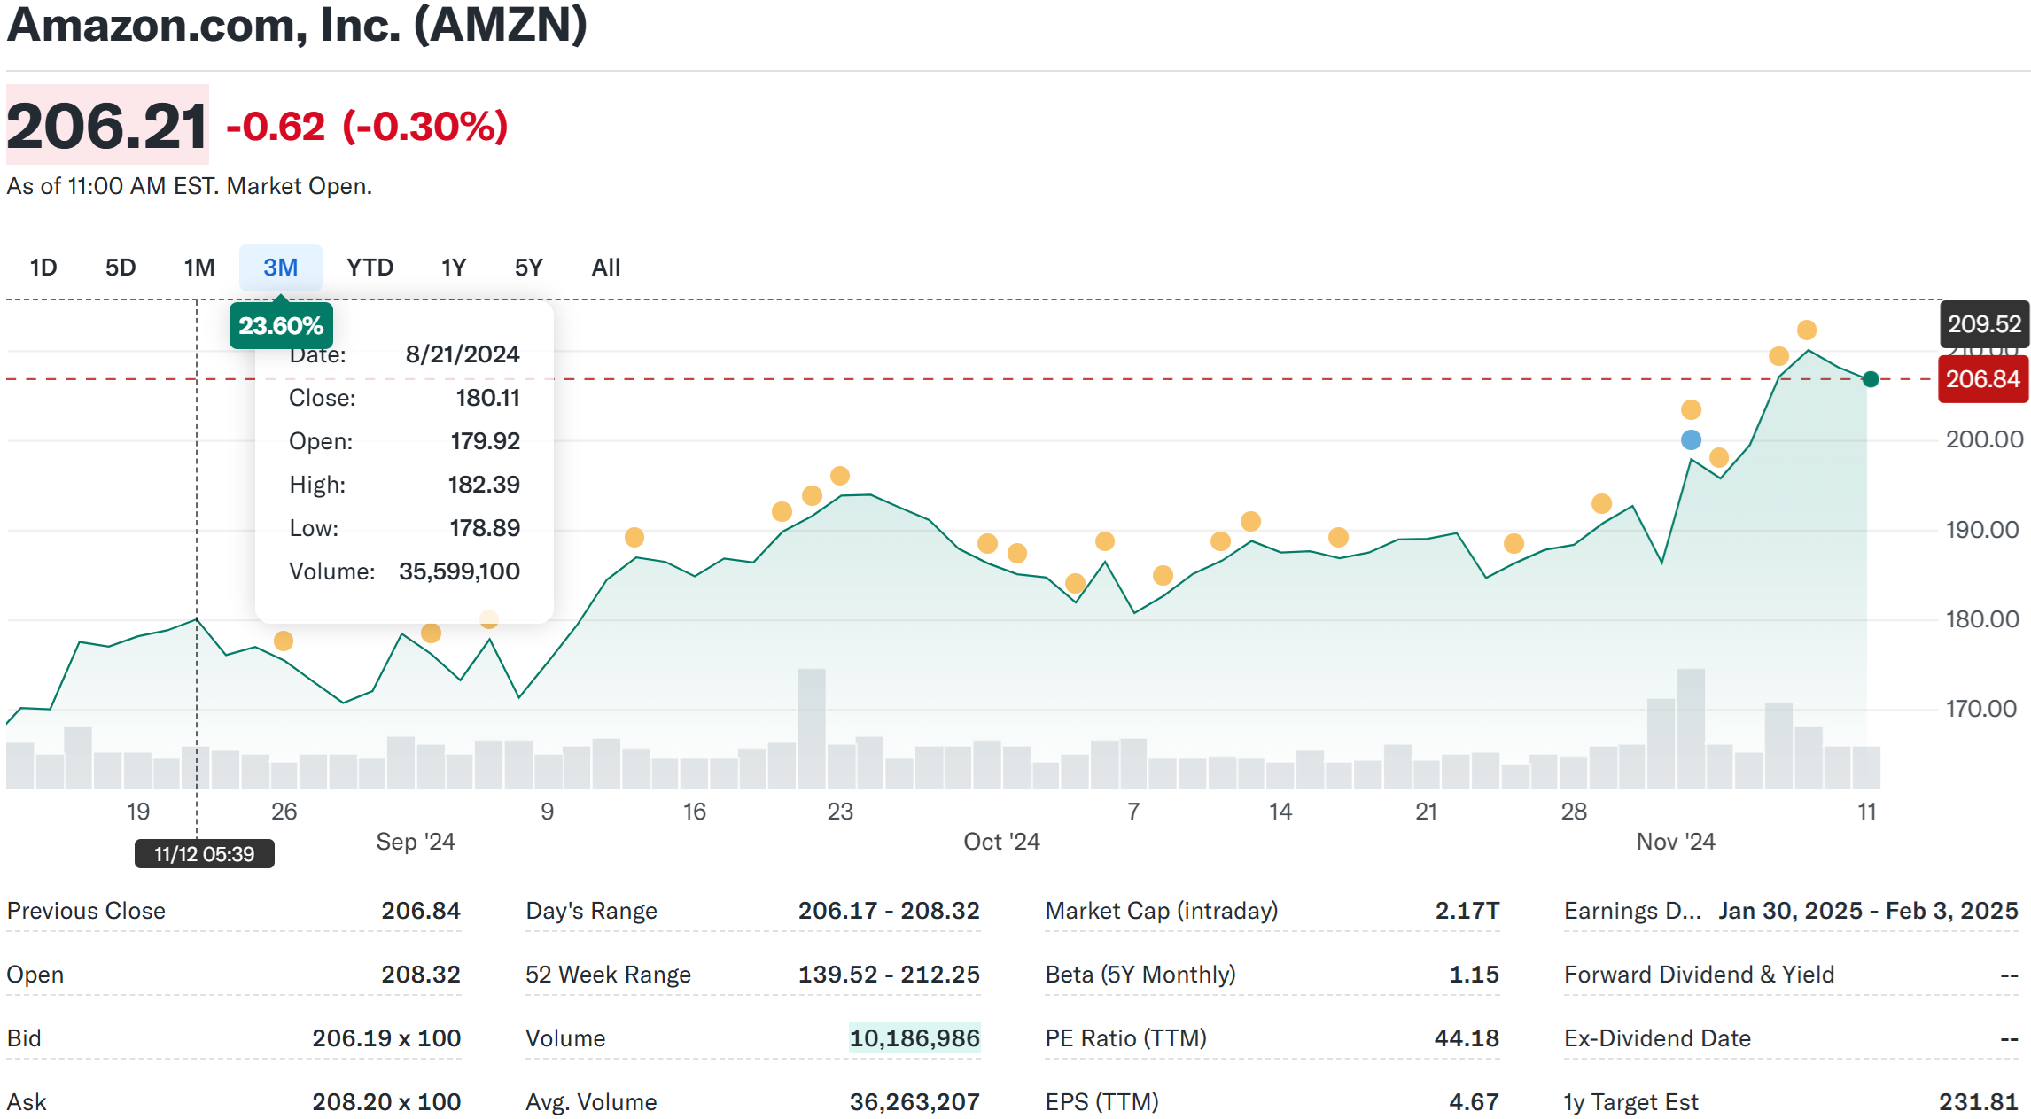
Task: Select the 1D chart range tab
Action: point(43,268)
